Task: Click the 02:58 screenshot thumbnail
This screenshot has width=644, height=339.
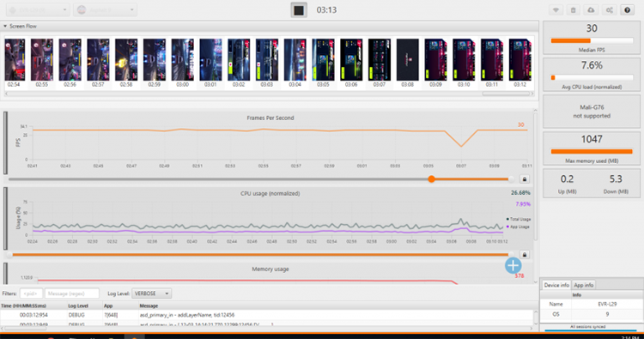Action: pyautogui.click(x=126, y=64)
